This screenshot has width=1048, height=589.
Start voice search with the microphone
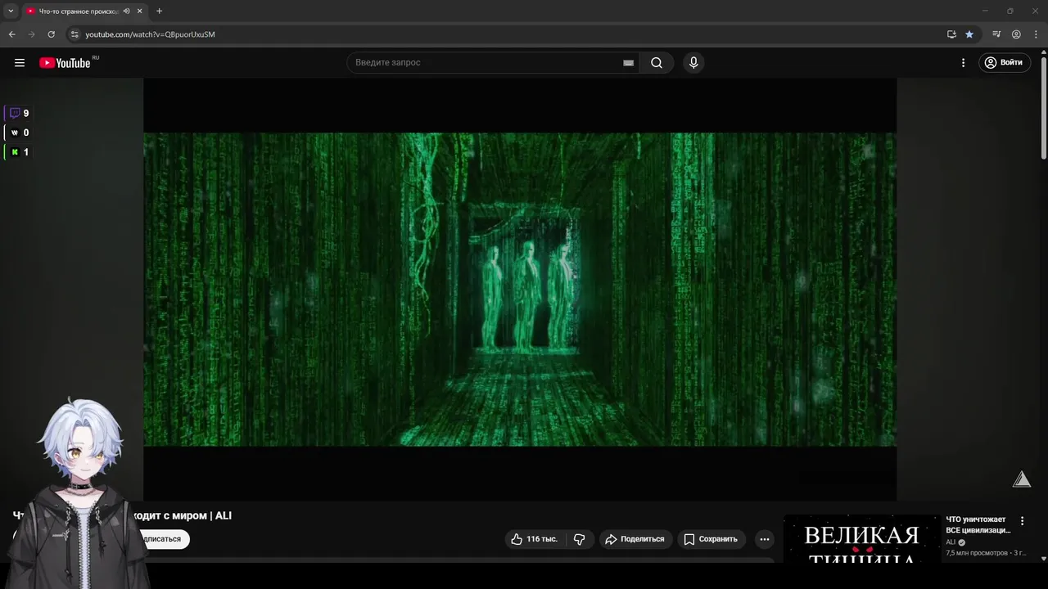click(x=693, y=63)
